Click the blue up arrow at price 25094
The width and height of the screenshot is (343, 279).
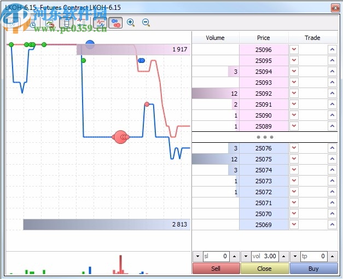click(x=332, y=71)
